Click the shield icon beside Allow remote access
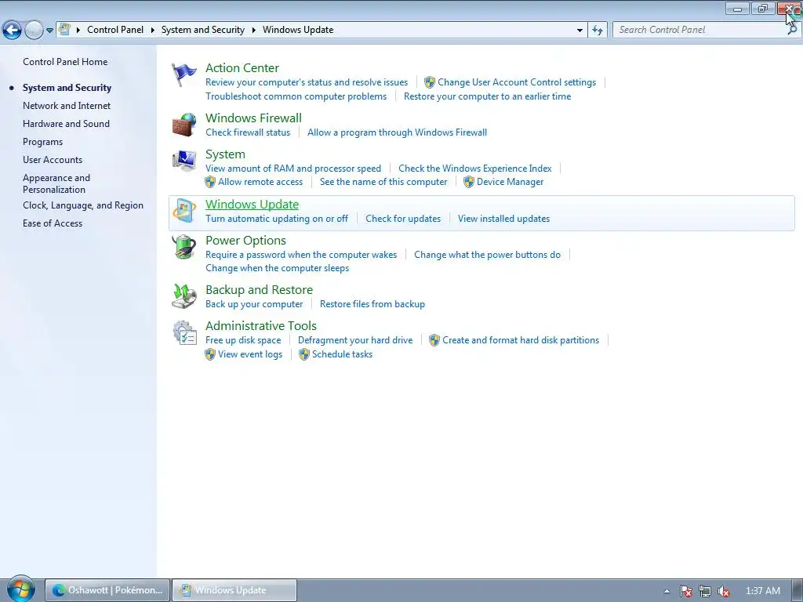The image size is (803, 602). tap(210, 182)
